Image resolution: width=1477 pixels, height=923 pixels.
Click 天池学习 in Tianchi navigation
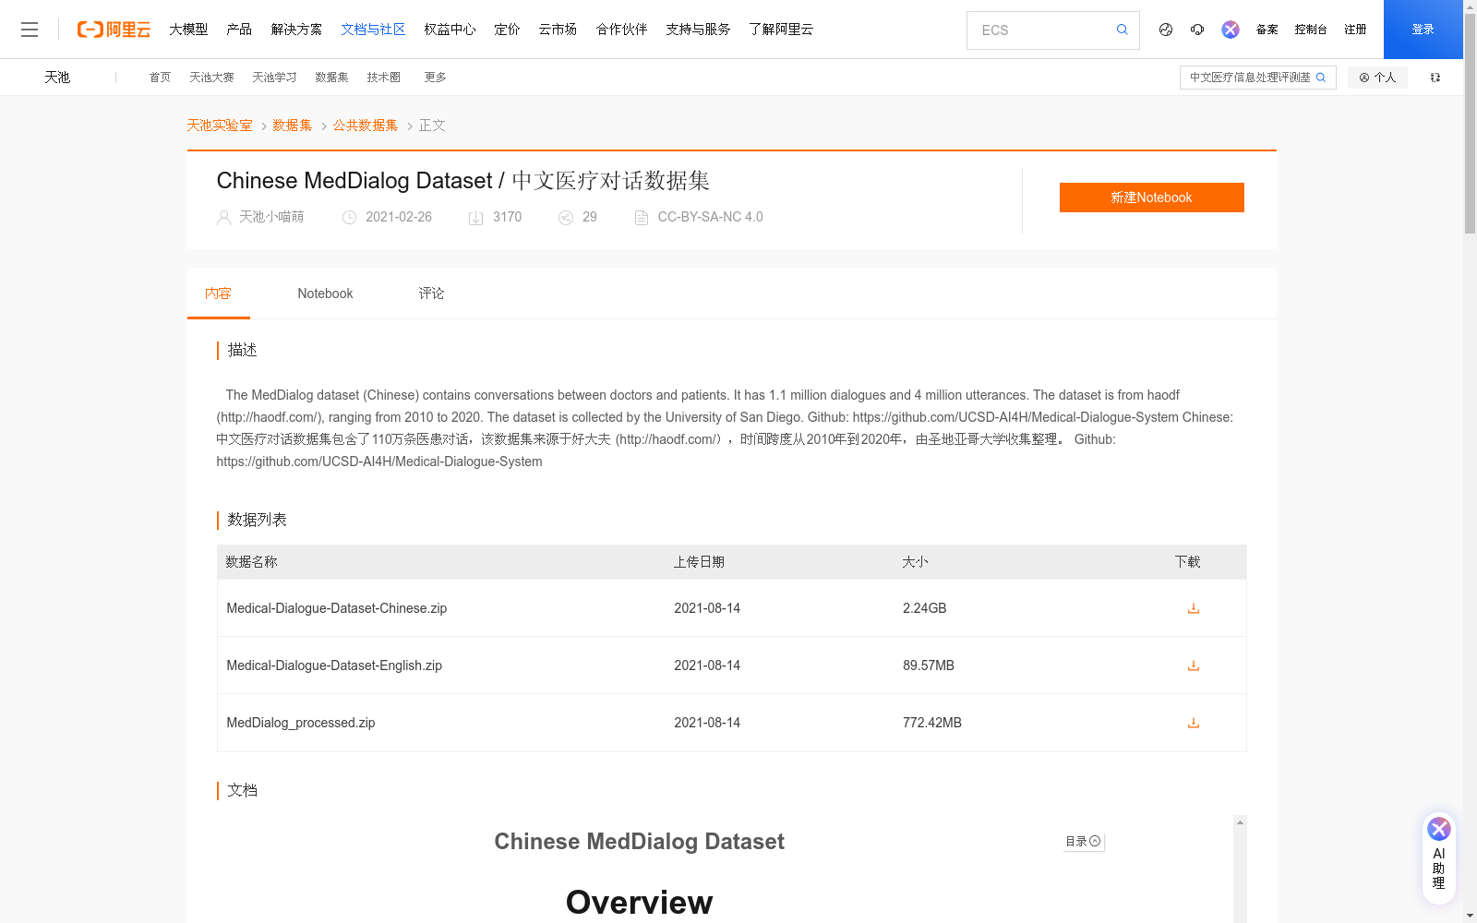point(274,78)
